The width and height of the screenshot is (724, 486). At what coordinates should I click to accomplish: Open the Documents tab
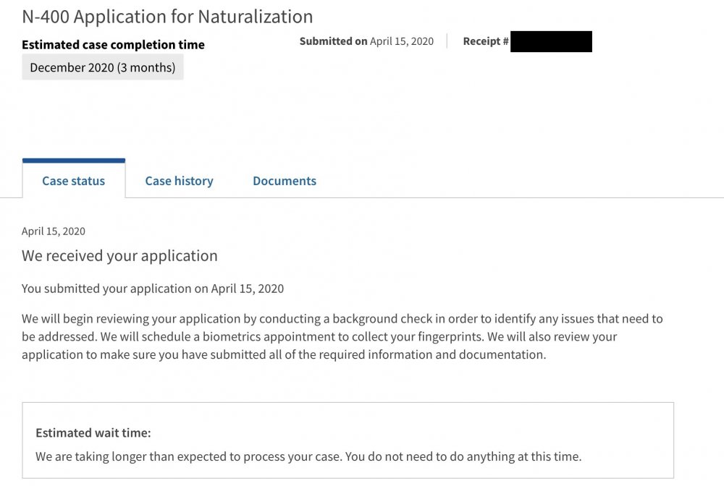pyautogui.click(x=285, y=181)
